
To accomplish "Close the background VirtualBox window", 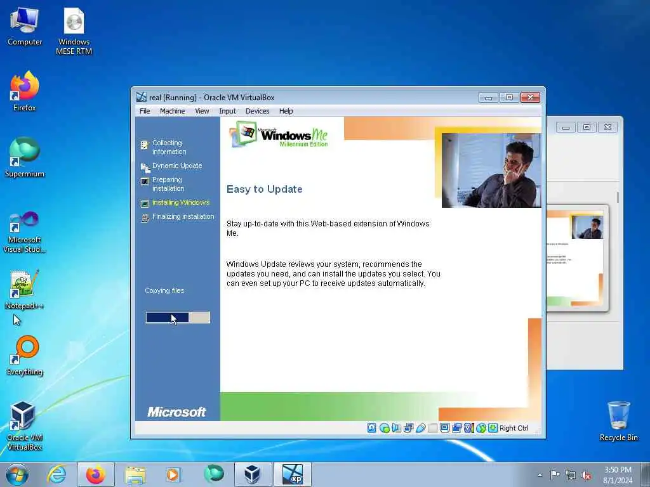I will (x=607, y=127).
